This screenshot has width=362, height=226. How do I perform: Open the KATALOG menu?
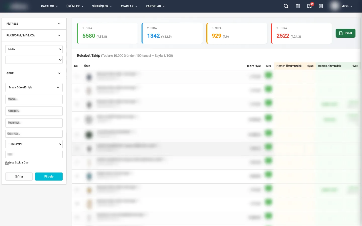[49, 6]
